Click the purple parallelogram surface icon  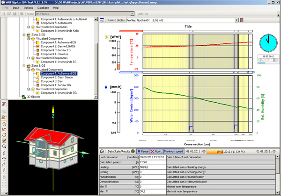tap(4, 153)
